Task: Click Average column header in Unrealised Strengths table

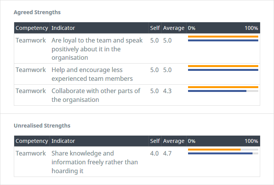Action: 173,141
